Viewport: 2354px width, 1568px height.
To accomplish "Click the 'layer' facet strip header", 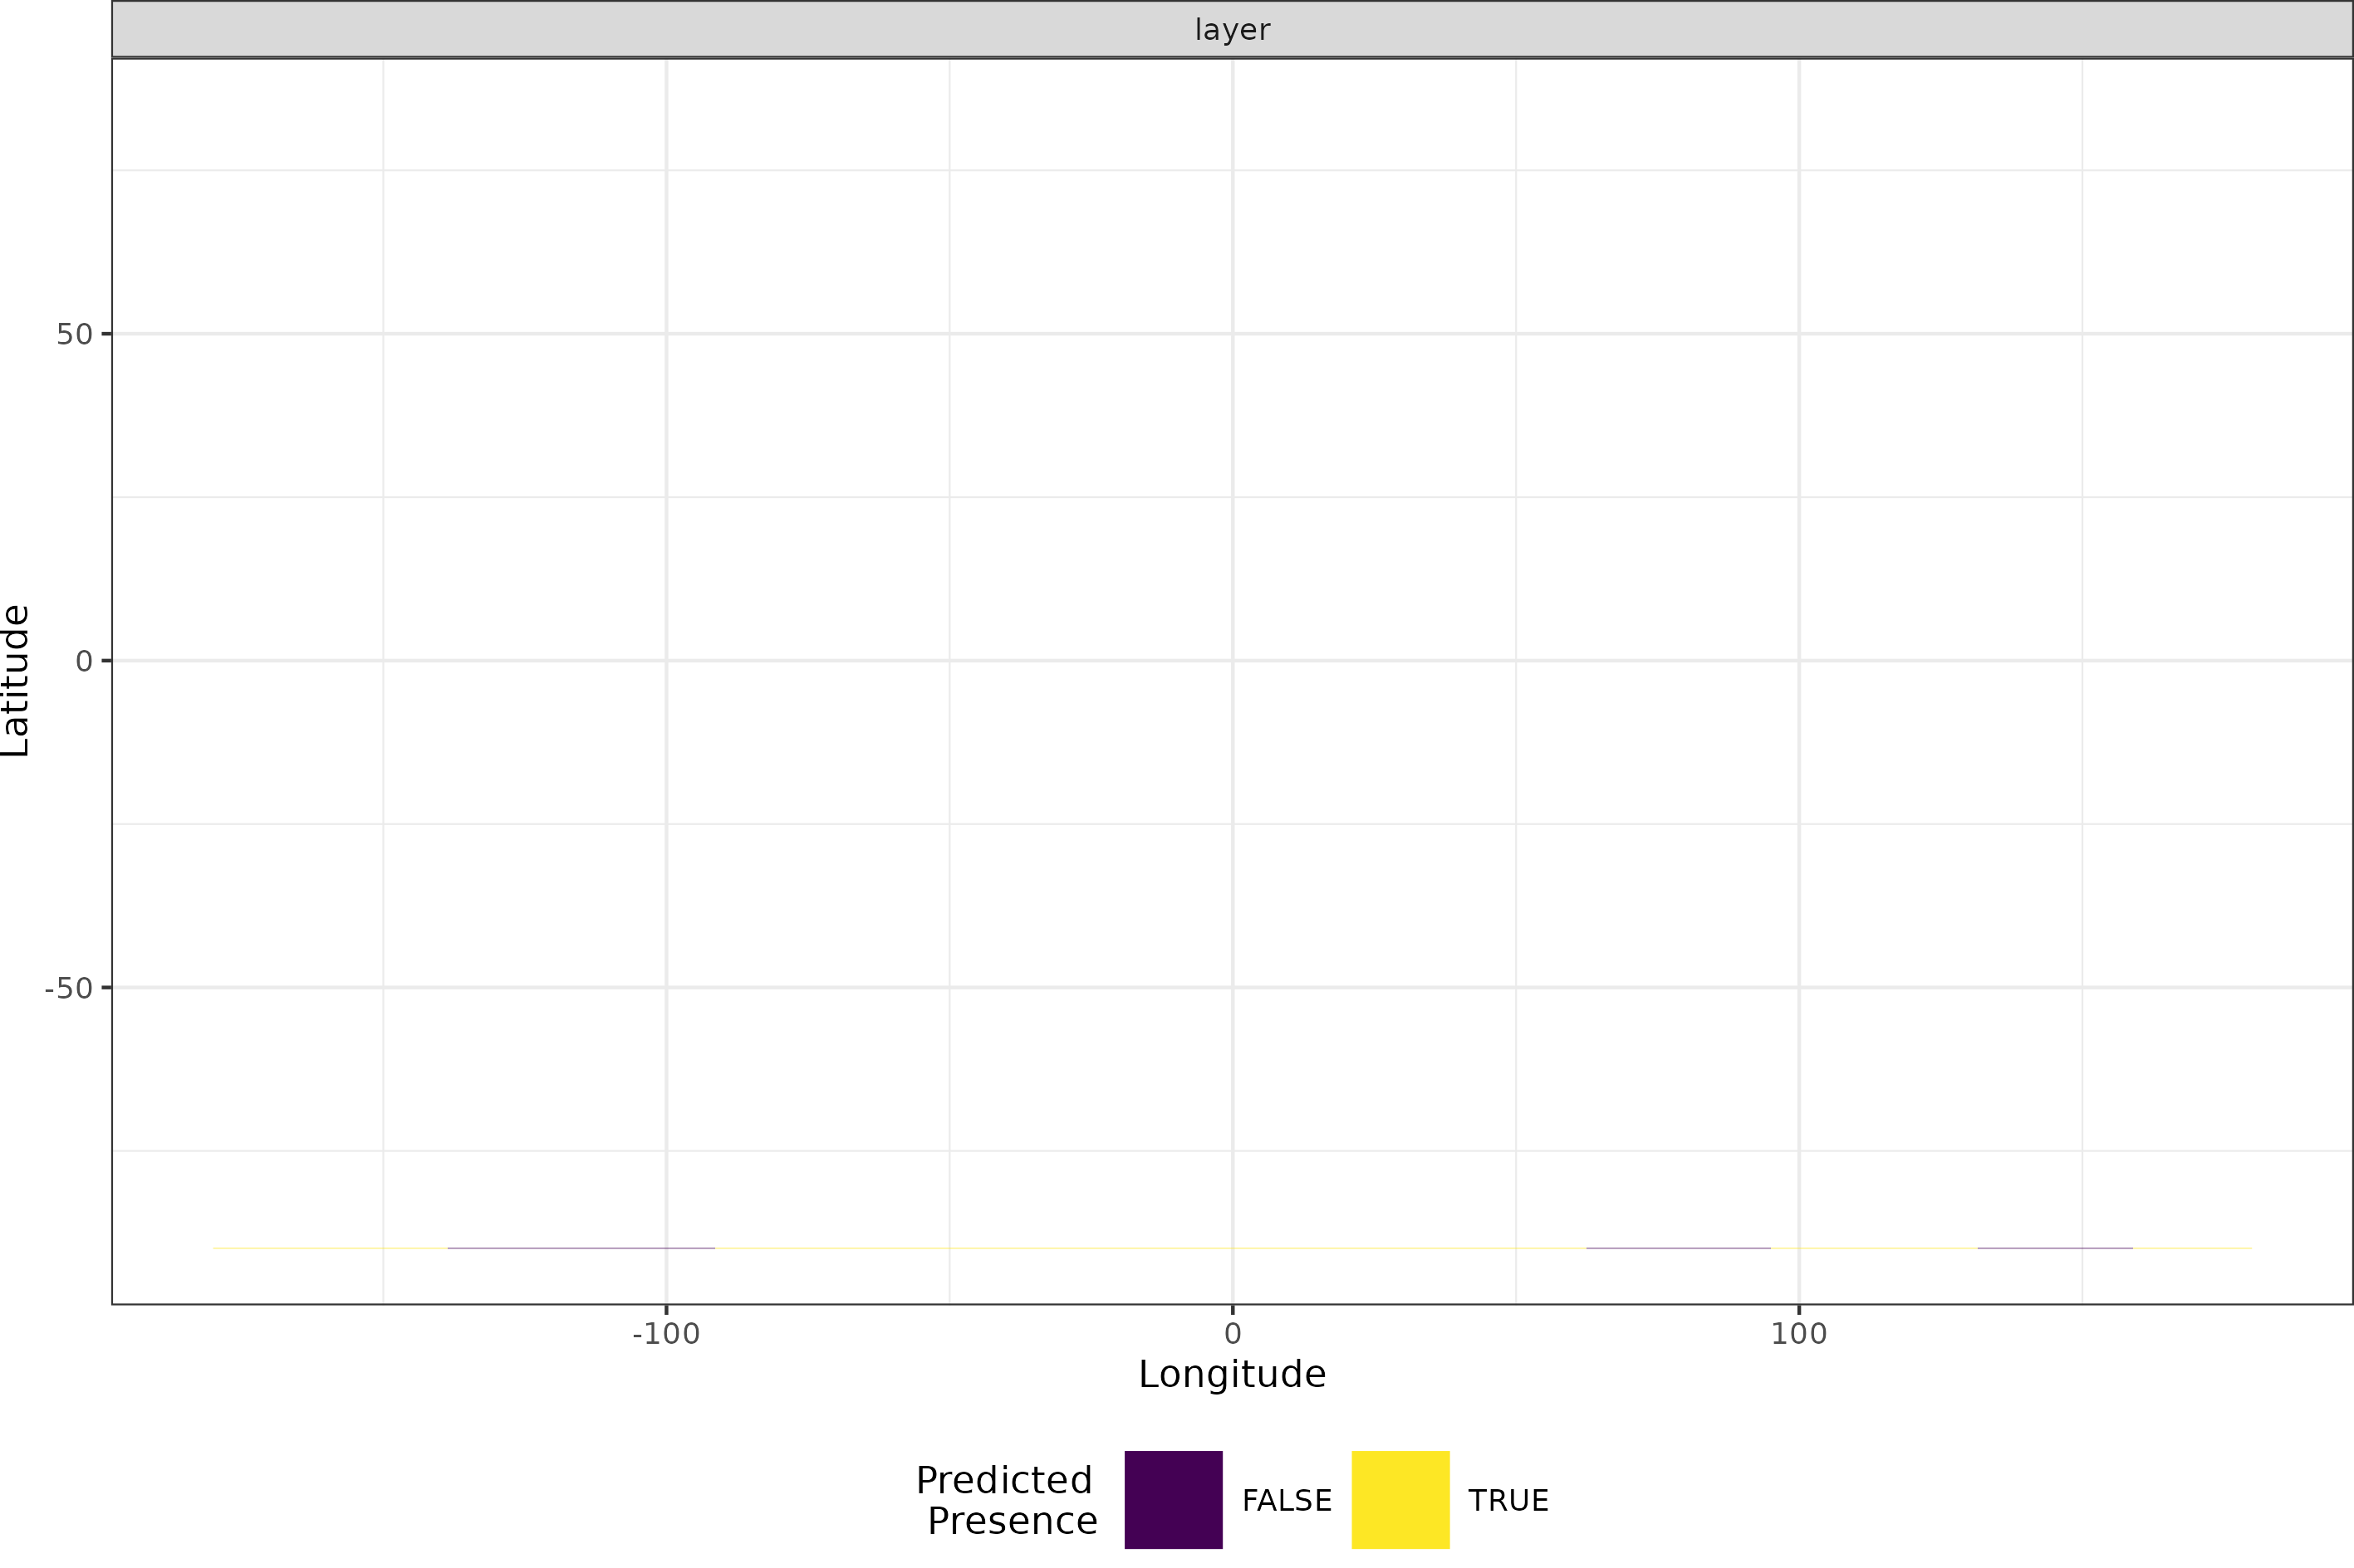I will (1232, 30).
